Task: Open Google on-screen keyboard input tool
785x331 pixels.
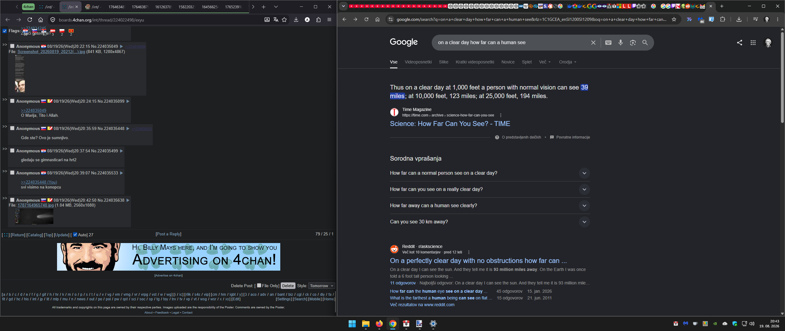Action: (608, 43)
